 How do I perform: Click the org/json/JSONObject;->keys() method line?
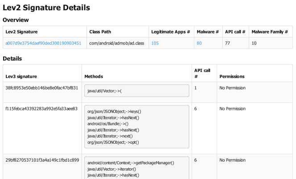click(115, 112)
